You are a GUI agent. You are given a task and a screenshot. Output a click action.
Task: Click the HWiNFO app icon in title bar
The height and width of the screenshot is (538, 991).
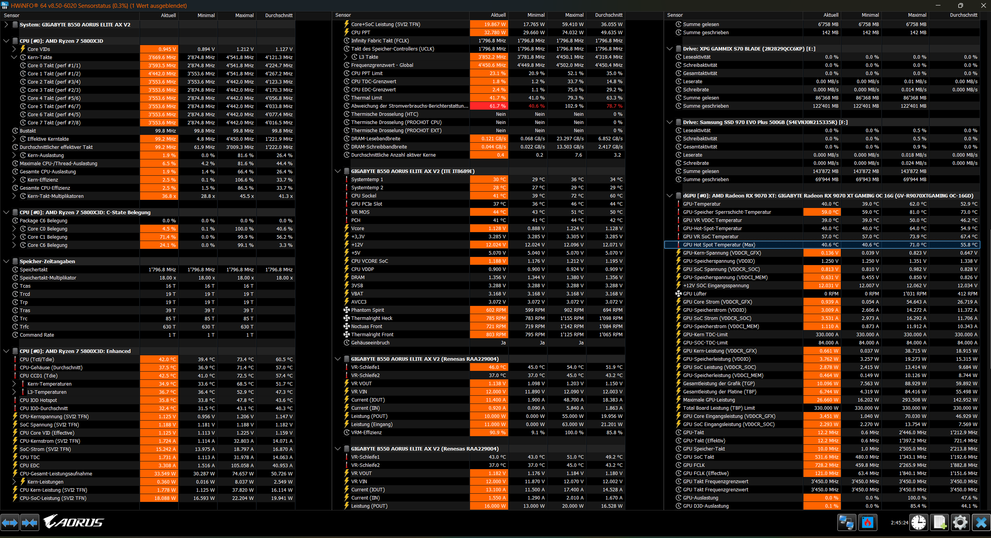(x=5, y=5)
